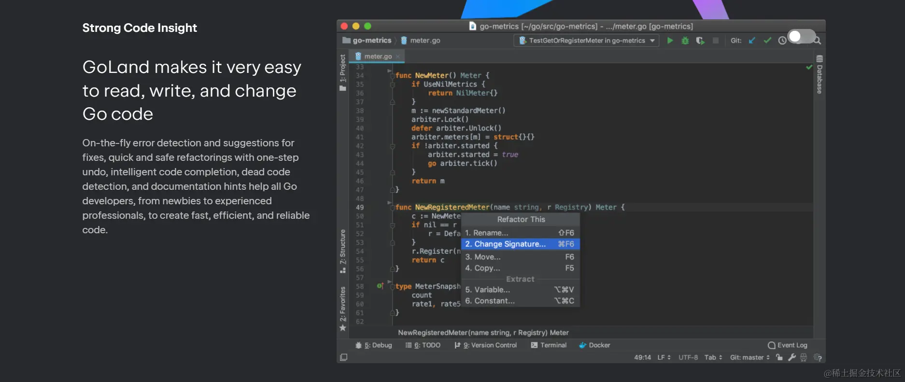This screenshot has width=905, height=382.
Task: Toggle tool window bars via bottom-left icon
Action: click(343, 357)
